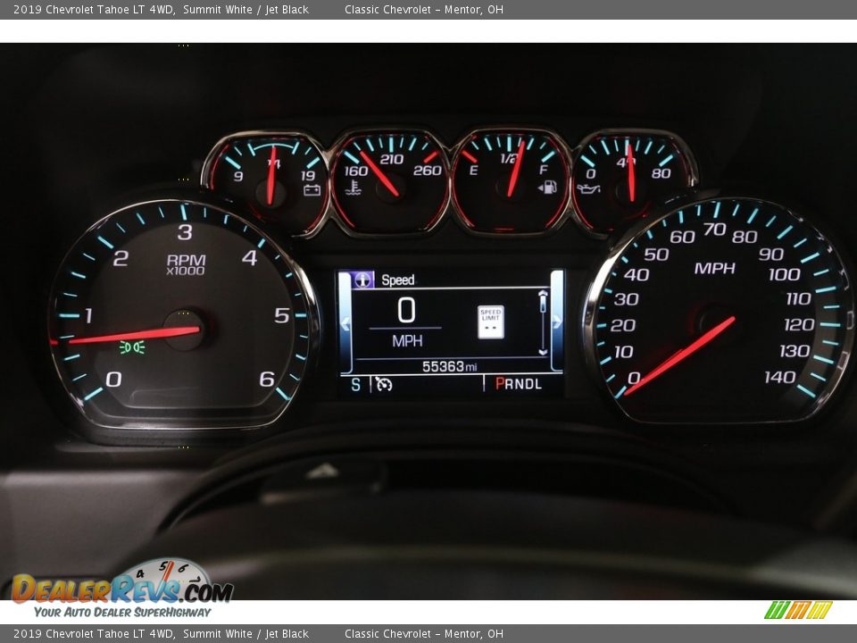Image resolution: width=857 pixels, height=643 pixels.
Task: Click the 5 on the tachometer
Action: click(x=281, y=315)
